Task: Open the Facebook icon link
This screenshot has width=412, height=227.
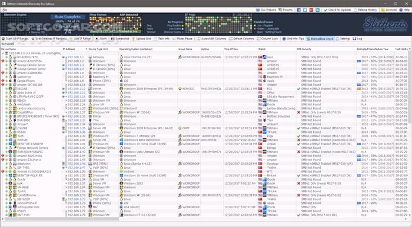Action: [299, 10]
